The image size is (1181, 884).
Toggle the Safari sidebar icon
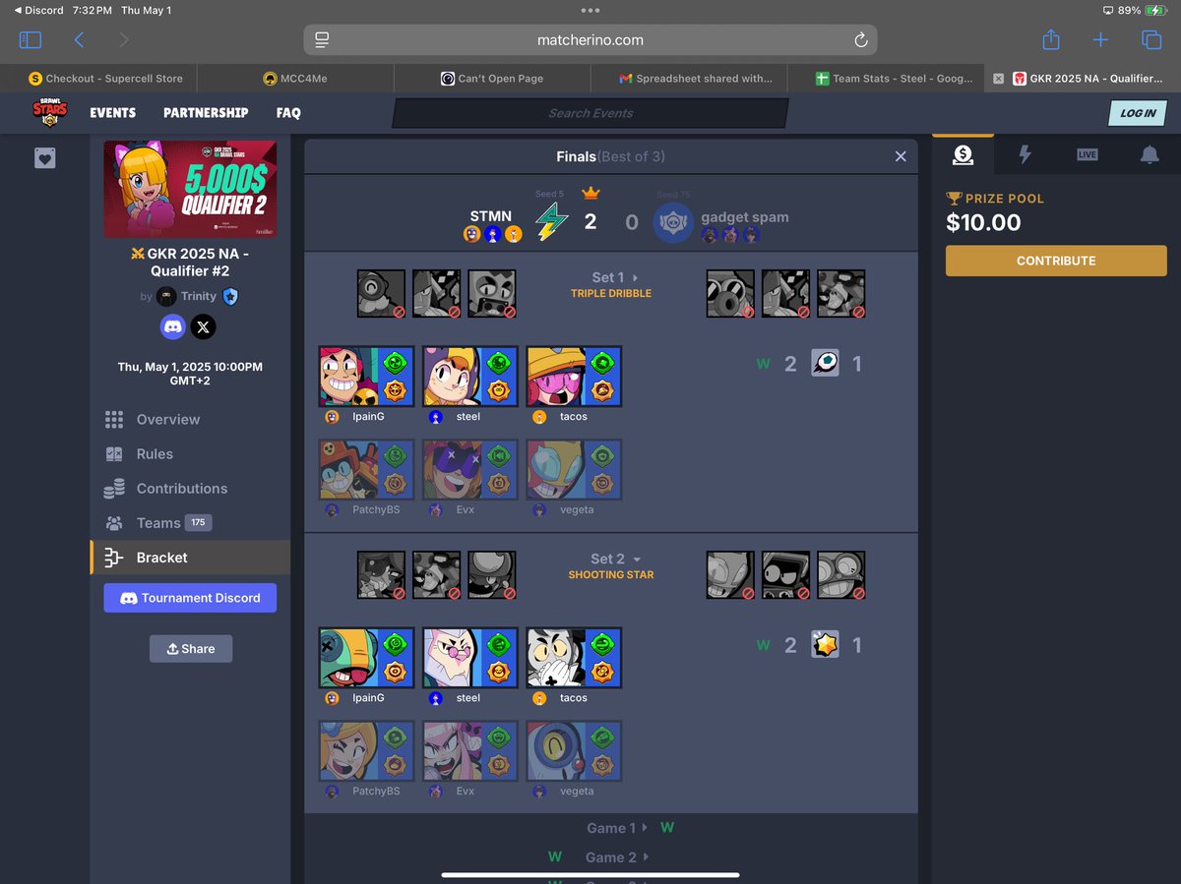coord(31,40)
